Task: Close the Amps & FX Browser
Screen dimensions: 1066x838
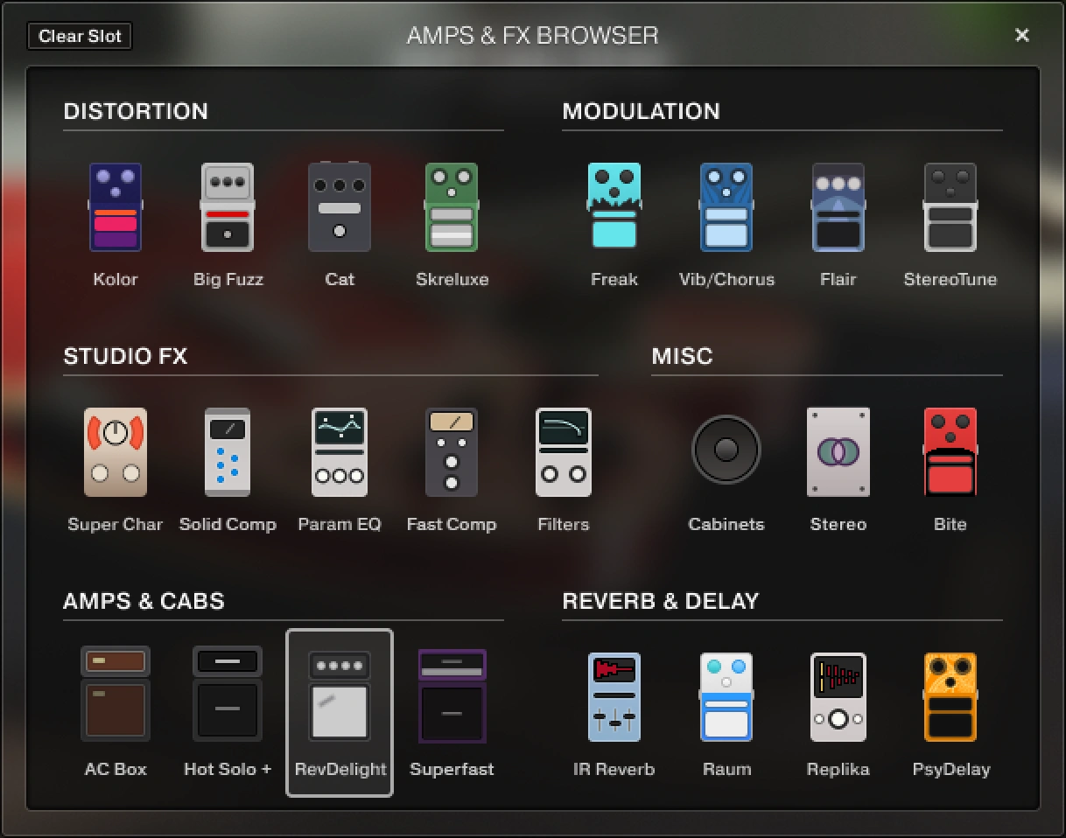Action: tap(1022, 35)
